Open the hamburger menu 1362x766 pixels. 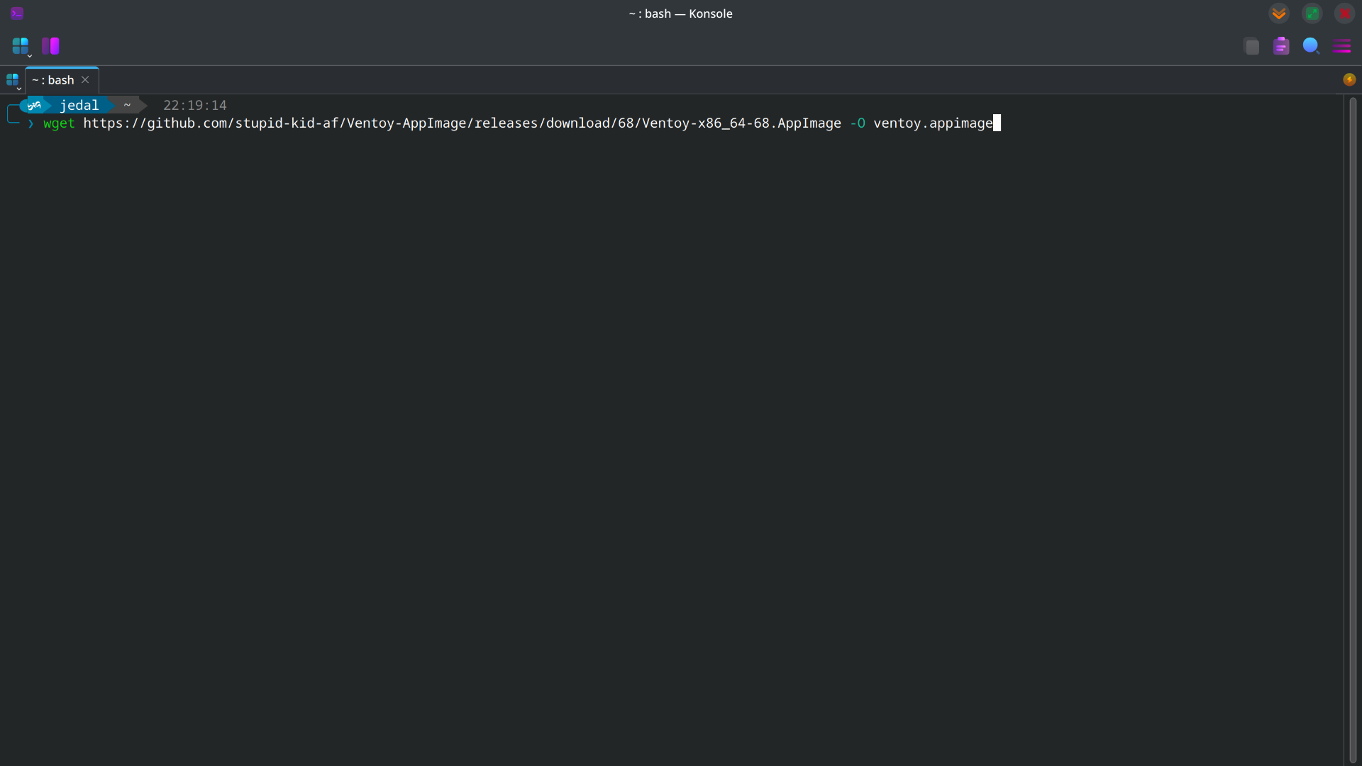click(1341, 46)
